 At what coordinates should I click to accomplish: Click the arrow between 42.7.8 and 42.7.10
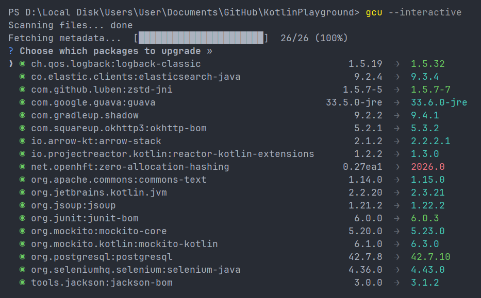pos(396,257)
